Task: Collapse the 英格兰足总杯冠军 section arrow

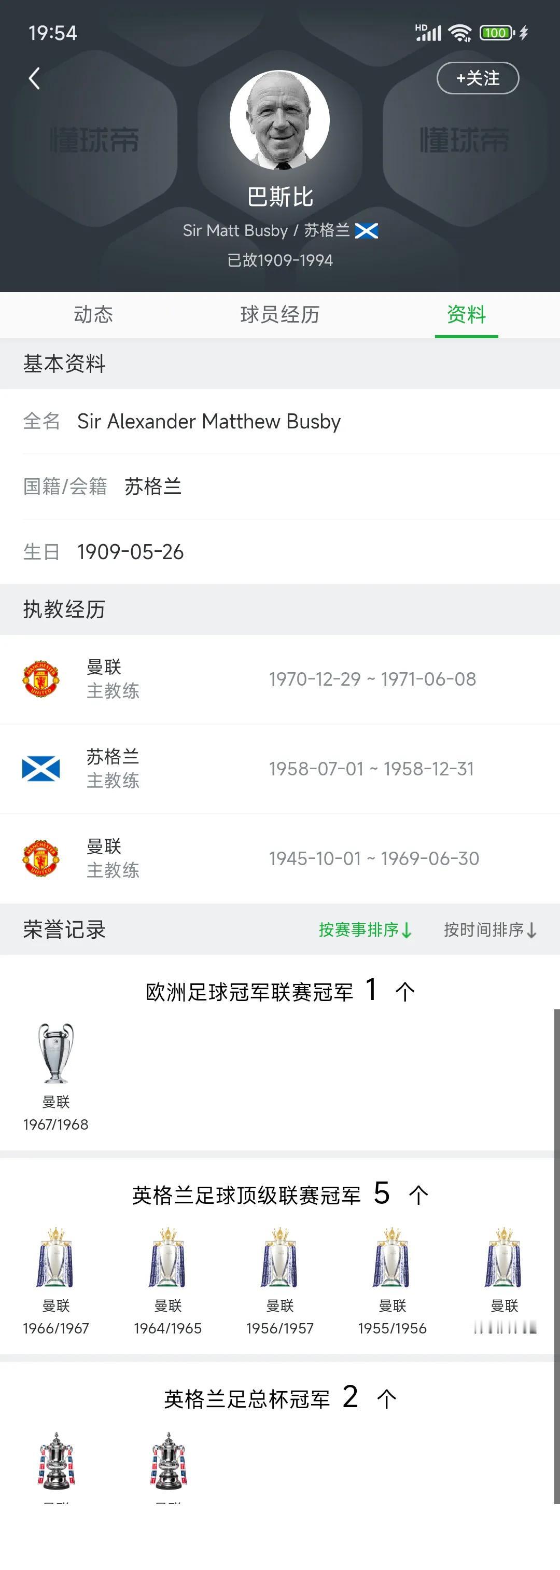Action: pyautogui.click(x=386, y=1399)
